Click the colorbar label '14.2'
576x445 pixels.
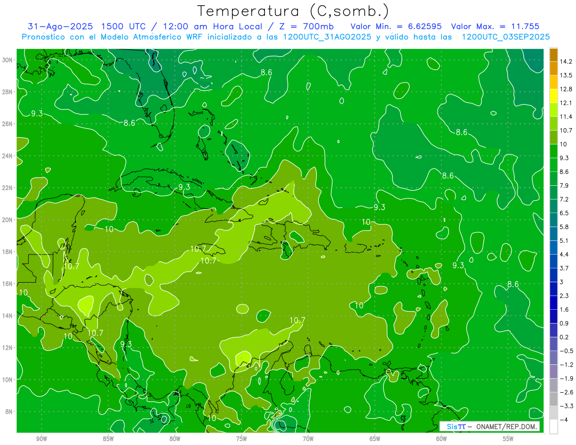[566, 61]
